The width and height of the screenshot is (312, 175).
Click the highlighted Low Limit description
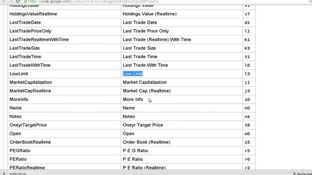tap(133, 73)
